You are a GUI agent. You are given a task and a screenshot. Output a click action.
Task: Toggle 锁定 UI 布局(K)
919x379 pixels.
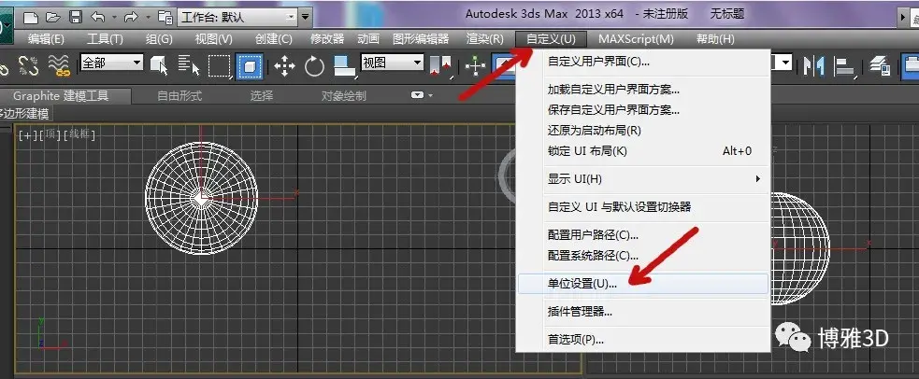(x=642, y=151)
